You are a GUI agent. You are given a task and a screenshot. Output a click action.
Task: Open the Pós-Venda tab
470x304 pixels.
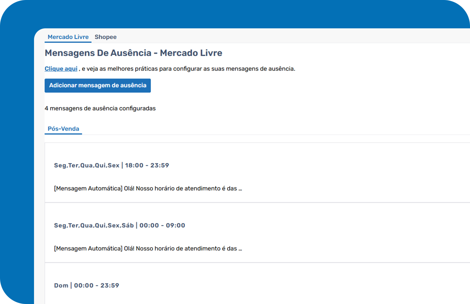[63, 129]
